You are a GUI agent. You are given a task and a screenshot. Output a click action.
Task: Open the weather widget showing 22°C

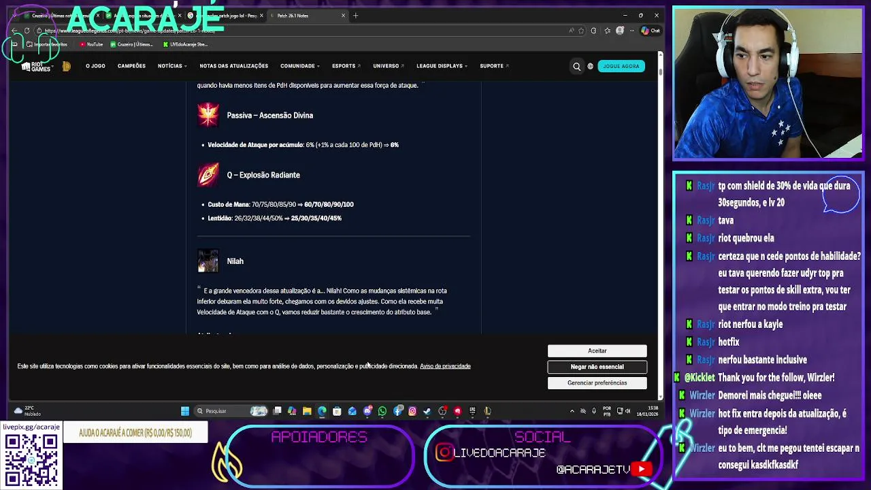tap(27, 410)
